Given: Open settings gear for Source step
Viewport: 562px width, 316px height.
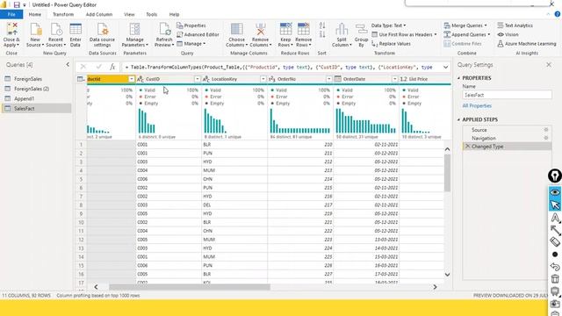Looking at the screenshot, I should pos(546,130).
